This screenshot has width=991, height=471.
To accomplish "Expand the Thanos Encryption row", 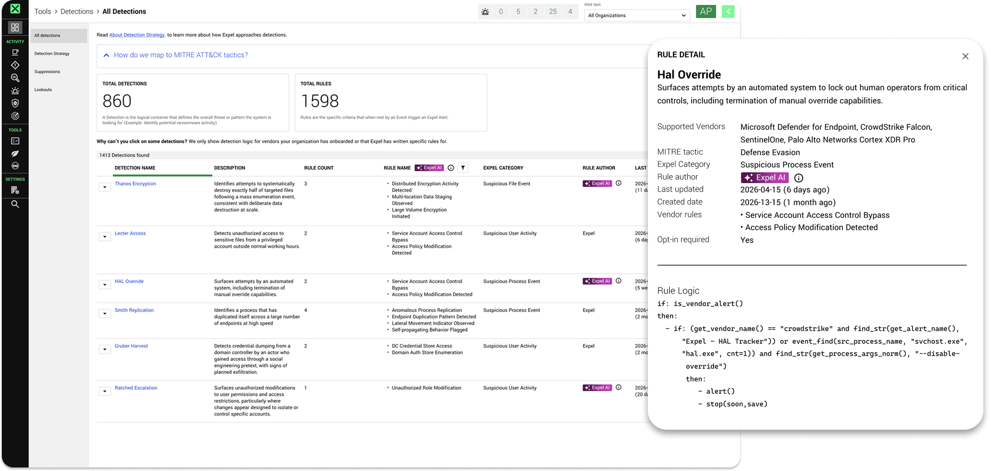I will pyautogui.click(x=105, y=187).
